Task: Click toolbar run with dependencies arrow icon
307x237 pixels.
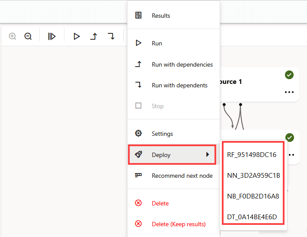Action: coord(94,36)
